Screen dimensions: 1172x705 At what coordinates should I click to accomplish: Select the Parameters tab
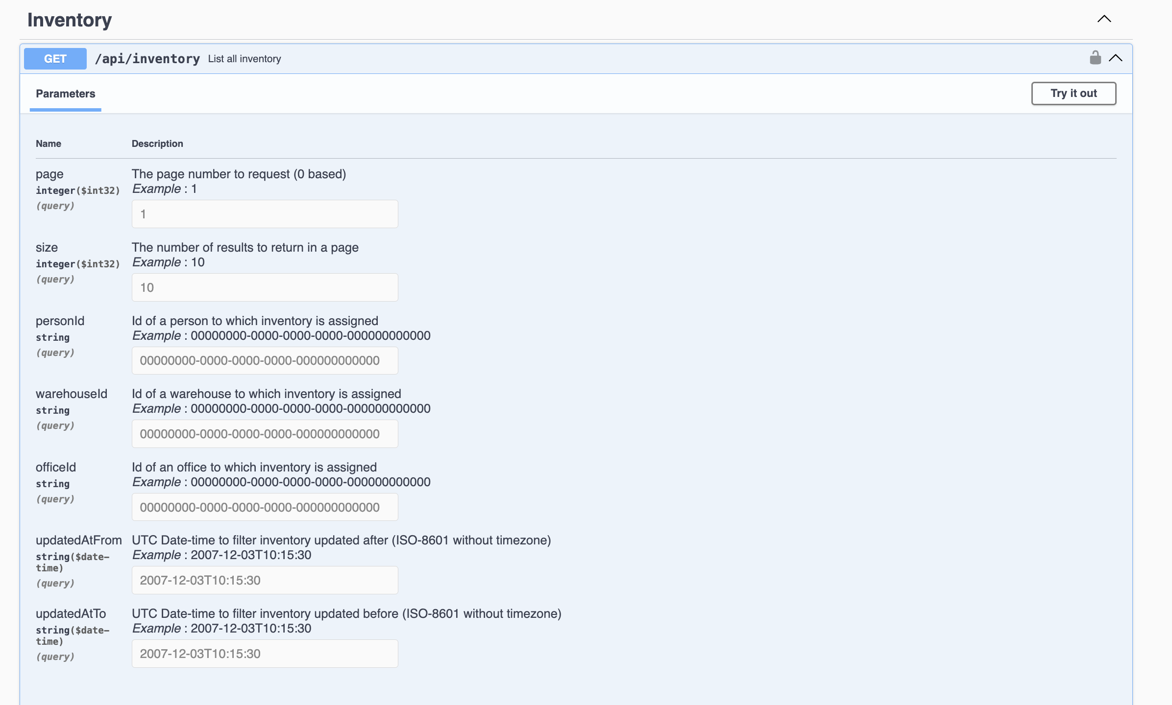(x=65, y=94)
